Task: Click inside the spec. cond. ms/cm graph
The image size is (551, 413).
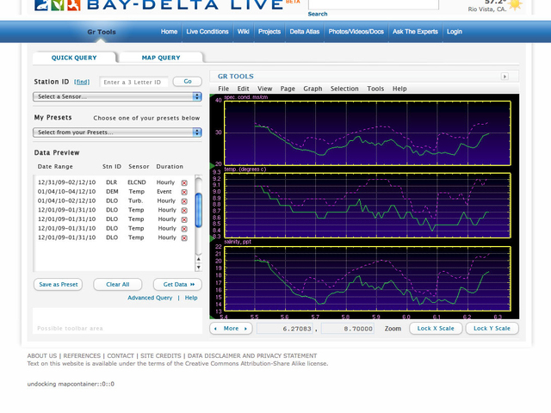Action: point(368,133)
